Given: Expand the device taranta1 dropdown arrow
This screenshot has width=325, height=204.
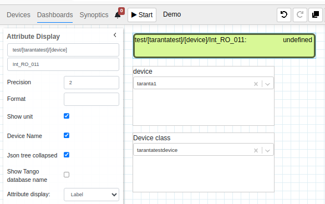Looking at the screenshot, I should [x=267, y=84].
